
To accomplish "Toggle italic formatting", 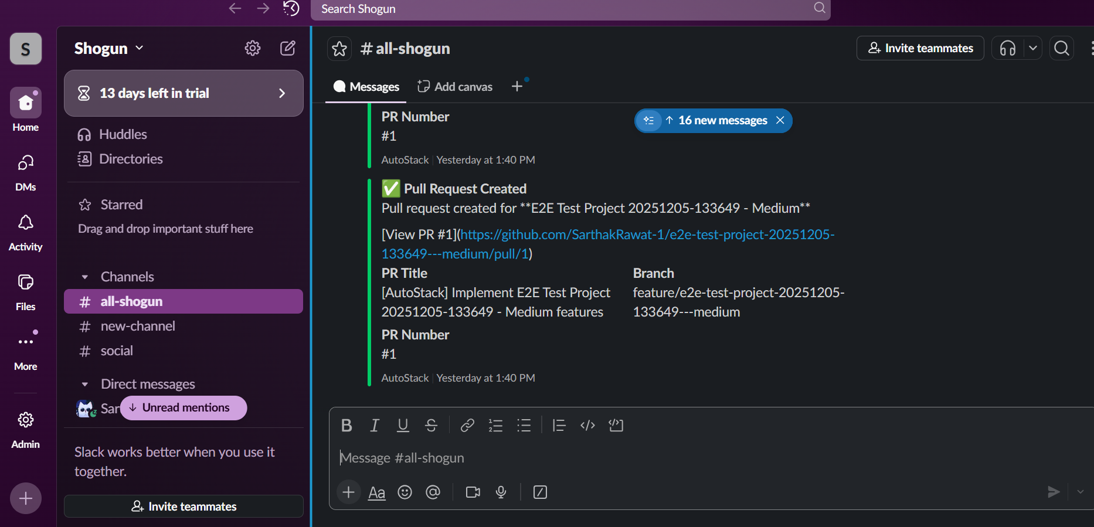I will pos(375,426).
